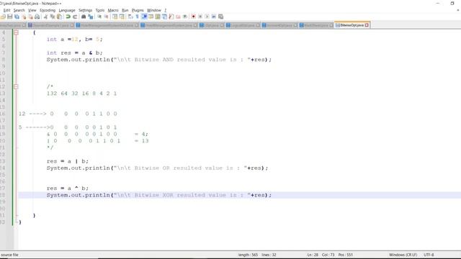Click the Replace toolbar icon
Screen dimensions: 461x259
click(91, 17)
